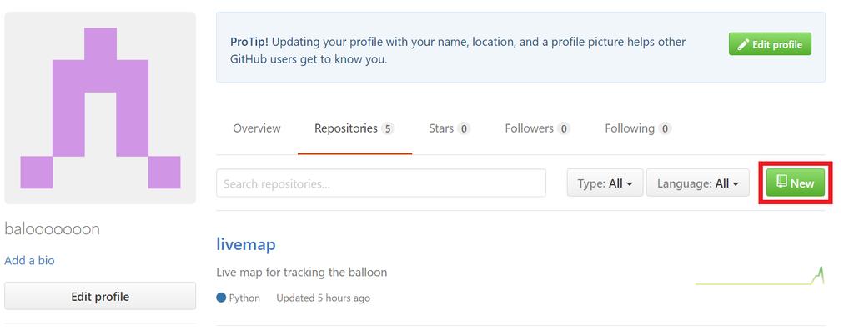The width and height of the screenshot is (854, 331).
Task: Click the Following count badge 0
Action: coord(665,128)
